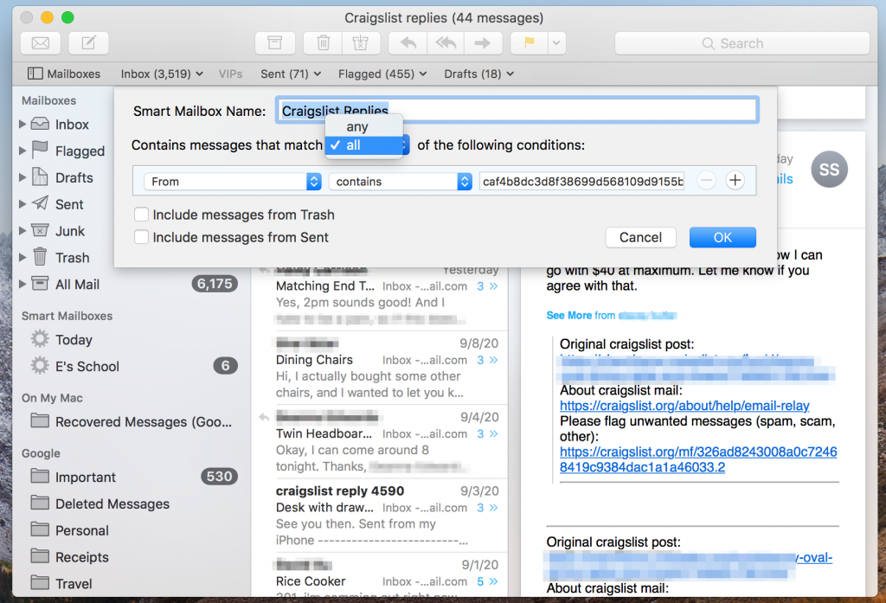Expand the All Mail triangle

[x=22, y=284]
